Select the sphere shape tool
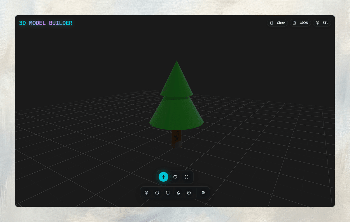The height and width of the screenshot is (222, 350). click(157, 193)
